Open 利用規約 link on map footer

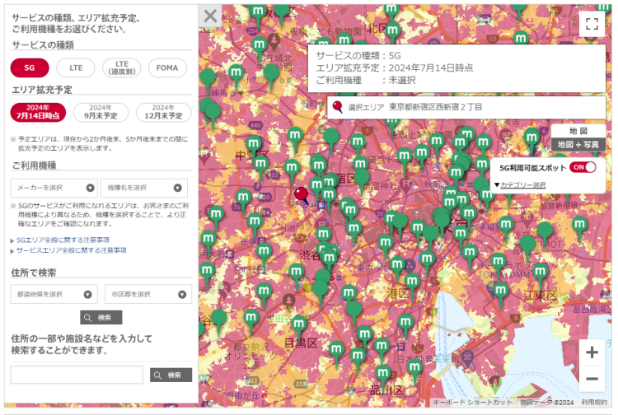pyautogui.click(x=594, y=402)
